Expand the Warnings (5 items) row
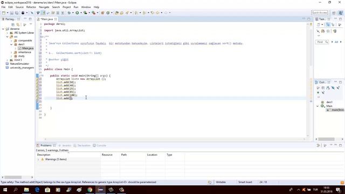Viewport: 345px width, 194px height. [38, 160]
